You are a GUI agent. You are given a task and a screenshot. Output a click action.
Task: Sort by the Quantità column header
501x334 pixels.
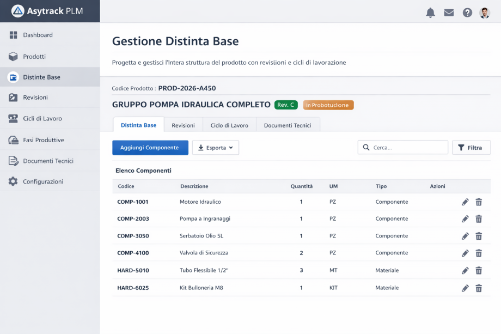[302, 186]
